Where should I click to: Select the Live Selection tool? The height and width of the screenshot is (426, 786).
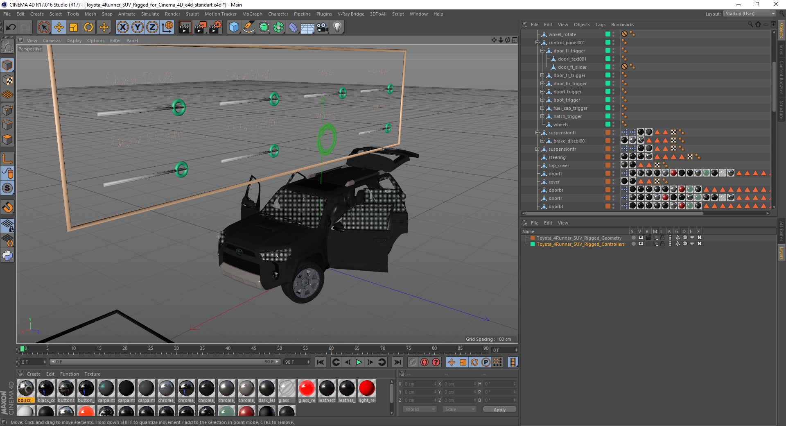coord(44,27)
